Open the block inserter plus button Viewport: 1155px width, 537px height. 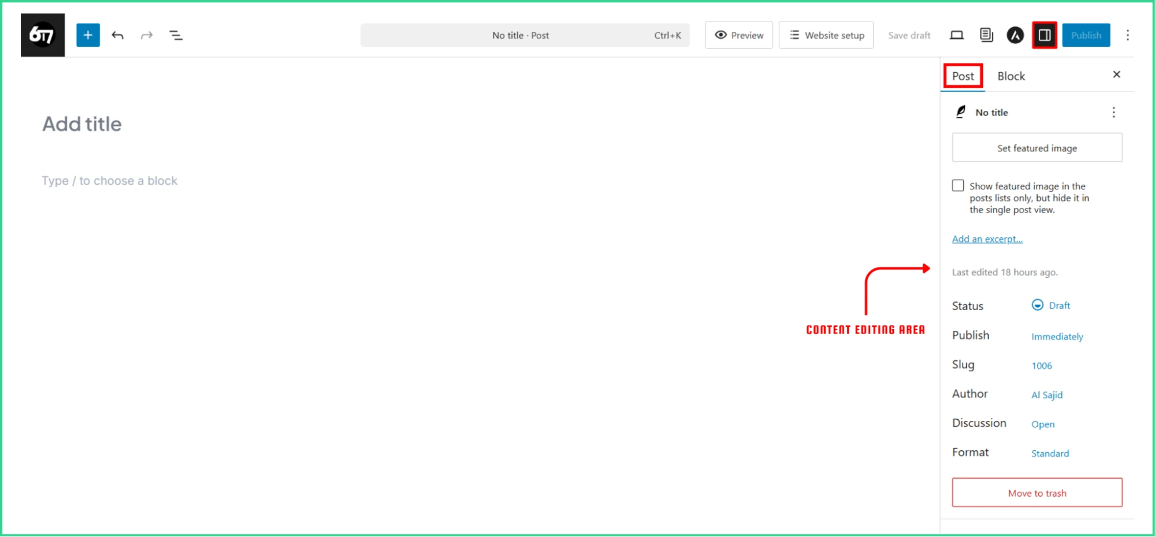pos(88,35)
